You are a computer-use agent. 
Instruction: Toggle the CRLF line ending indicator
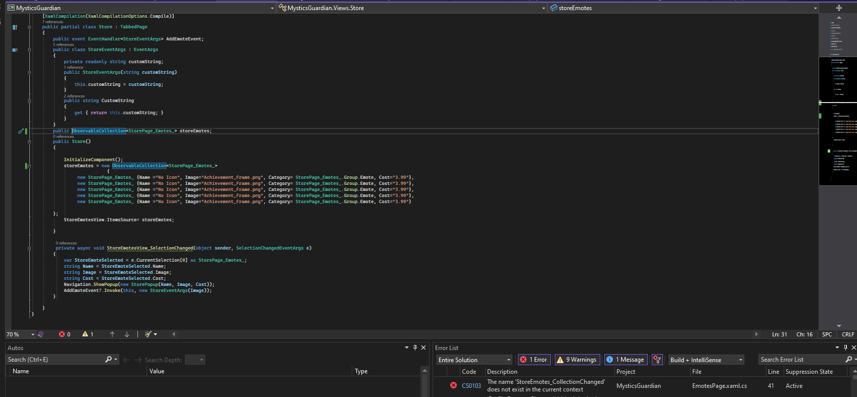click(848, 334)
